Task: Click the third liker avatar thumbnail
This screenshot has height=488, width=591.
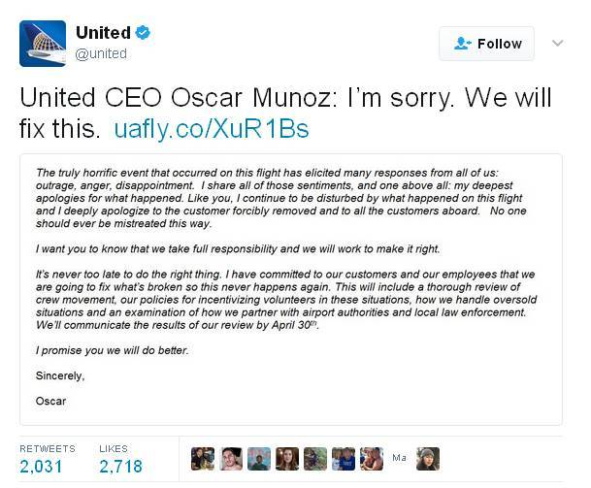Action: (259, 459)
